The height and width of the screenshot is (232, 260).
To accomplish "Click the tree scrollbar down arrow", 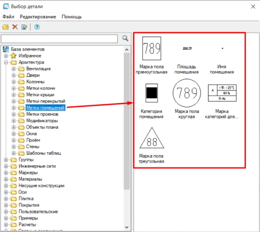I will click(x=127, y=228).
